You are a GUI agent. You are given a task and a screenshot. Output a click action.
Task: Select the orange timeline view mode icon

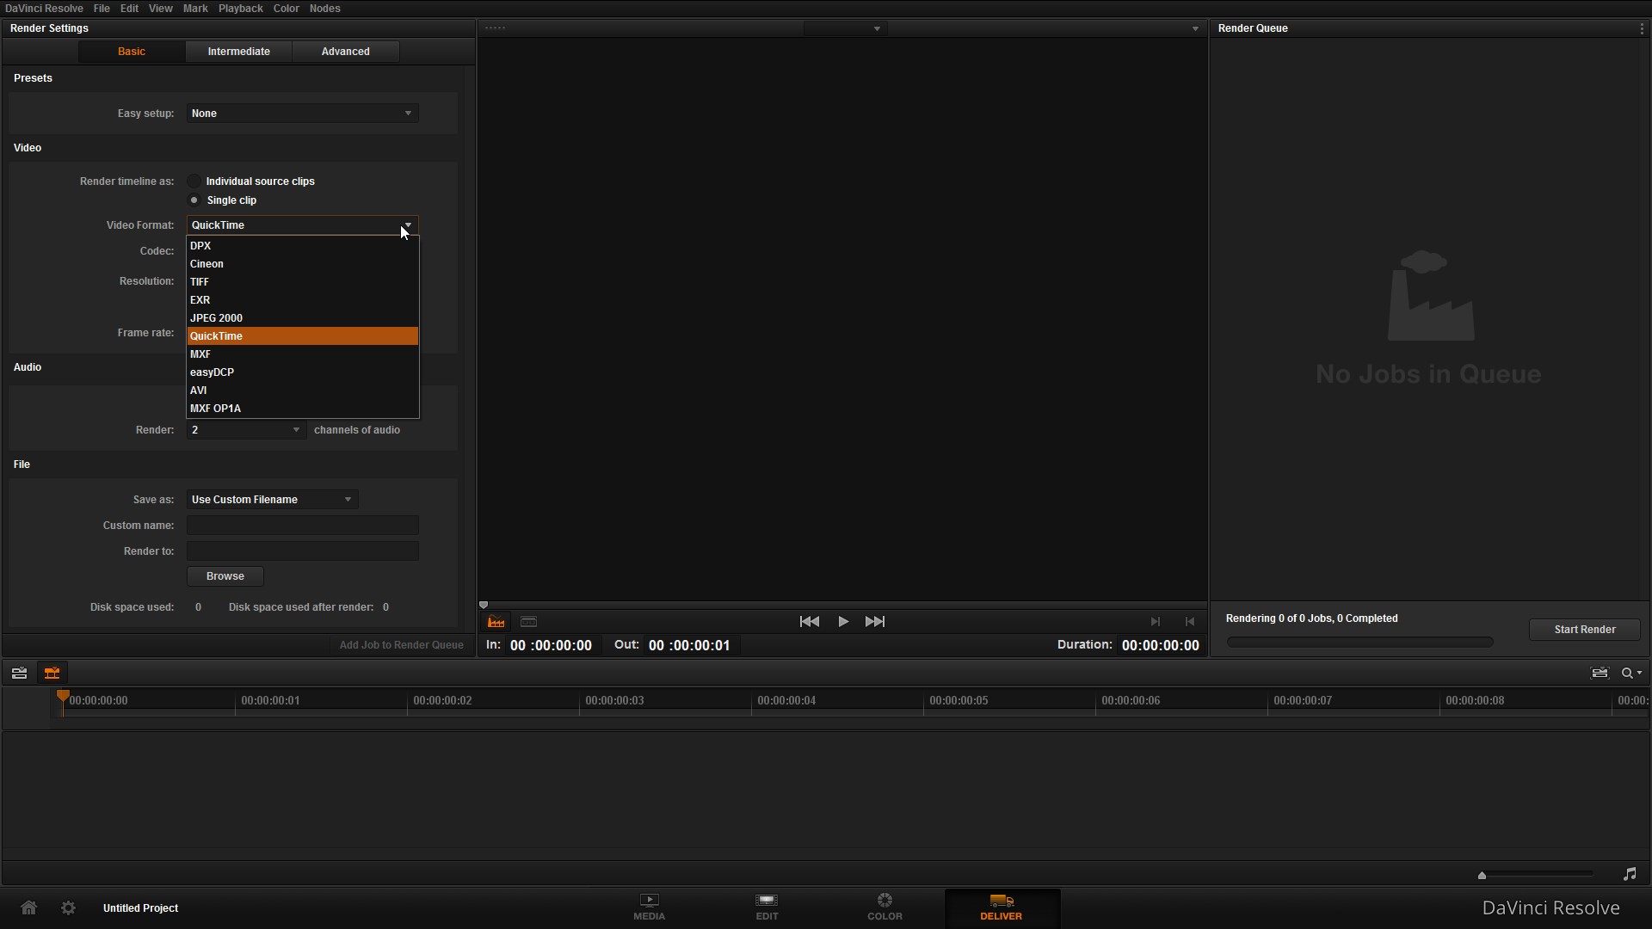click(x=496, y=622)
